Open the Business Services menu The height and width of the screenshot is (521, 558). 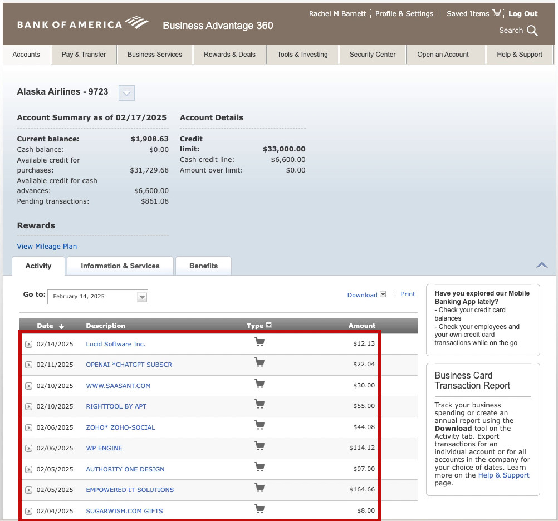(x=155, y=55)
